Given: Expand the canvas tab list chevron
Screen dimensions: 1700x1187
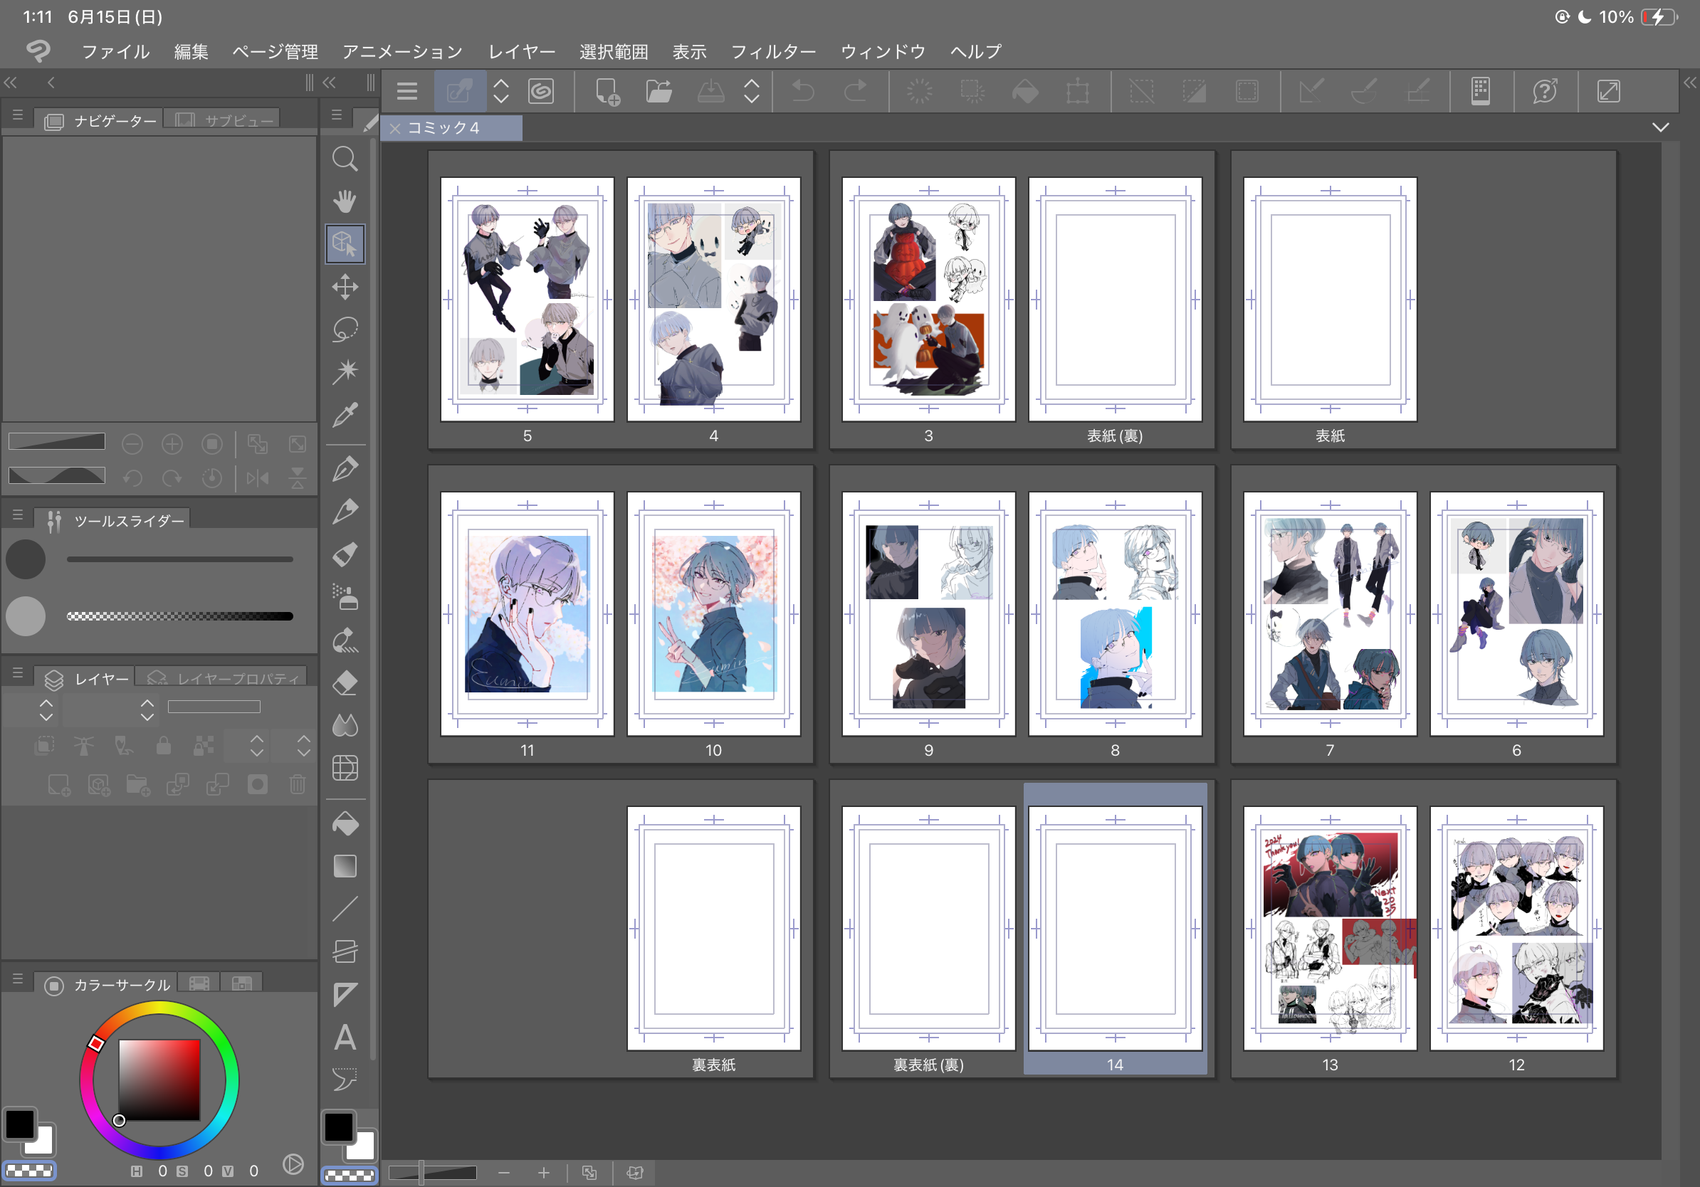Looking at the screenshot, I should tap(1661, 127).
